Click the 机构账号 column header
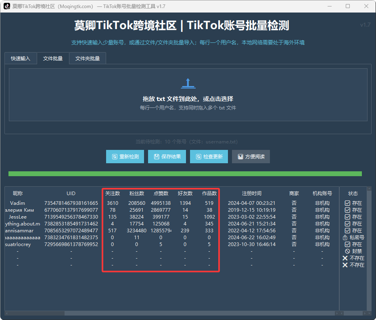376x320 pixels. (x=322, y=194)
